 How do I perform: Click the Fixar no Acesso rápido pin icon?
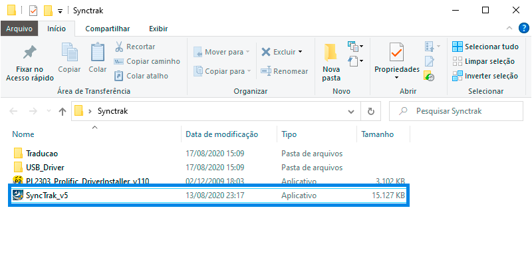tap(29, 53)
